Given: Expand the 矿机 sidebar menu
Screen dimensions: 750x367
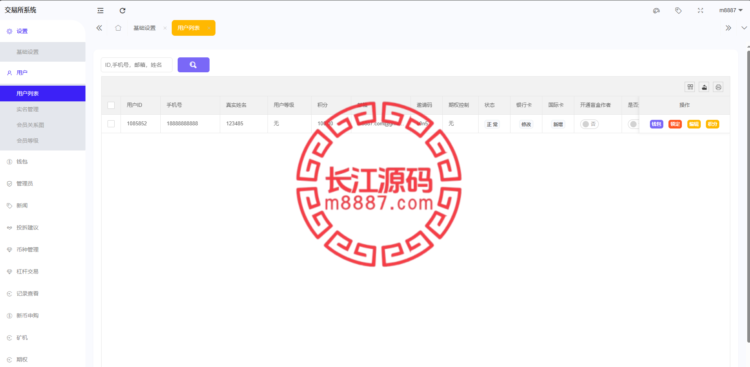Looking at the screenshot, I should point(43,338).
